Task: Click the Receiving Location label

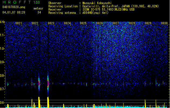Action: 63,6
